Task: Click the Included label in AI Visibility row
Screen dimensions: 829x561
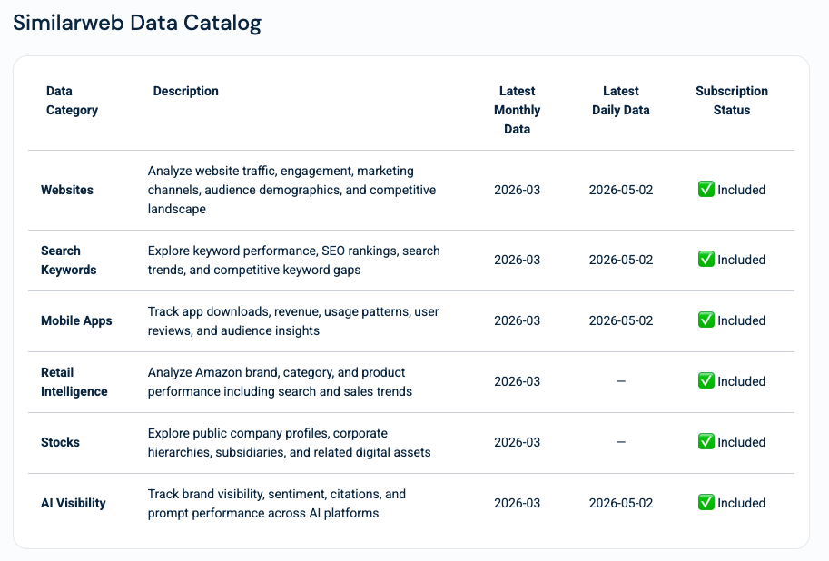Action: [x=741, y=503]
